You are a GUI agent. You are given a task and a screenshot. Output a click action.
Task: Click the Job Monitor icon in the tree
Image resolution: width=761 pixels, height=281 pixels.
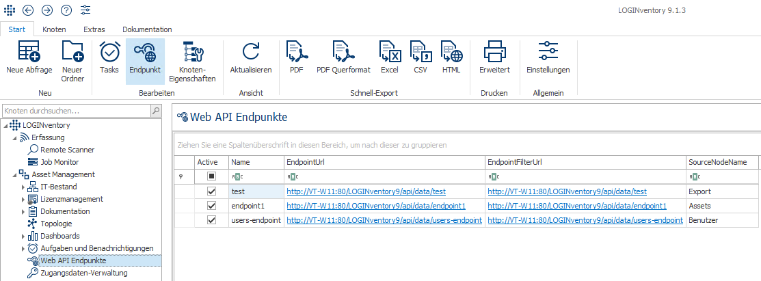[x=33, y=162]
